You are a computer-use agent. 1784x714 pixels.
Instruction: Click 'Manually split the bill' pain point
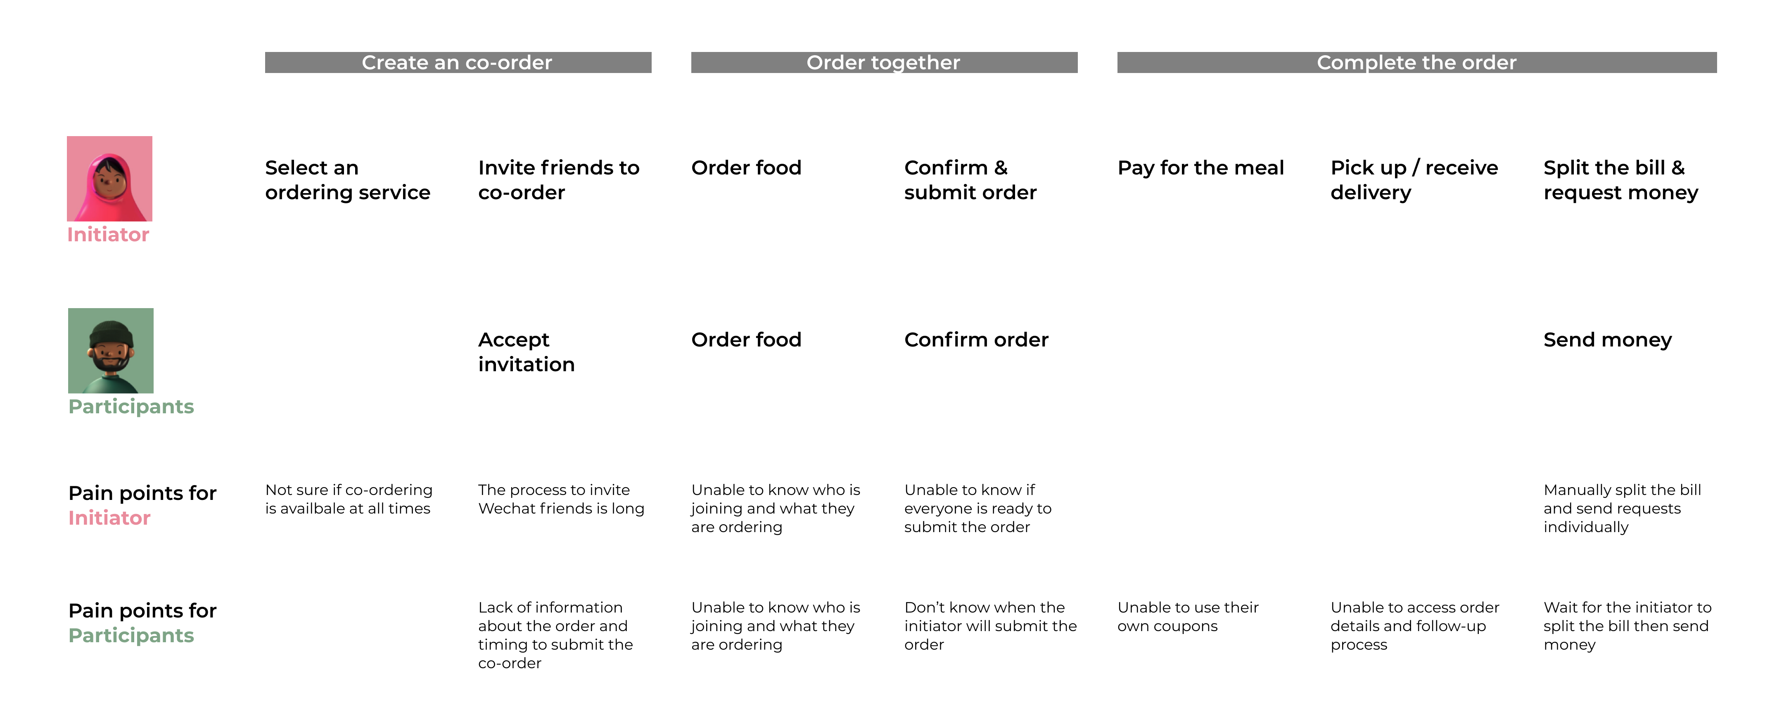tap(1621, 509)
